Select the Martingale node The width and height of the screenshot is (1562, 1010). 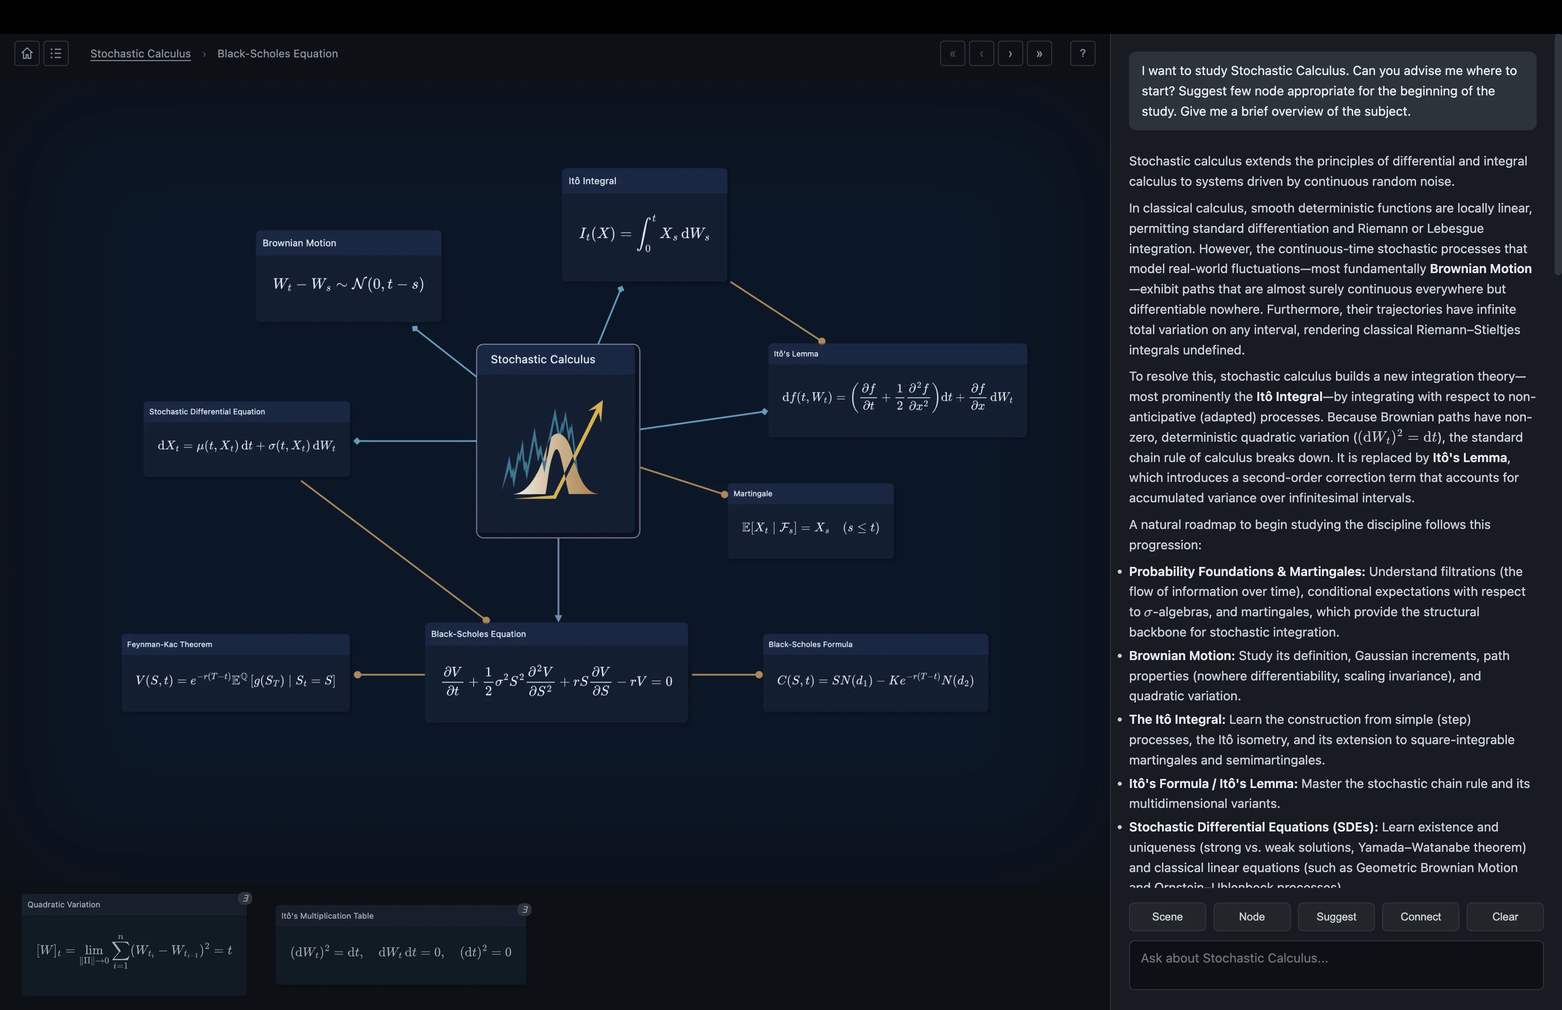click(811, 521)
